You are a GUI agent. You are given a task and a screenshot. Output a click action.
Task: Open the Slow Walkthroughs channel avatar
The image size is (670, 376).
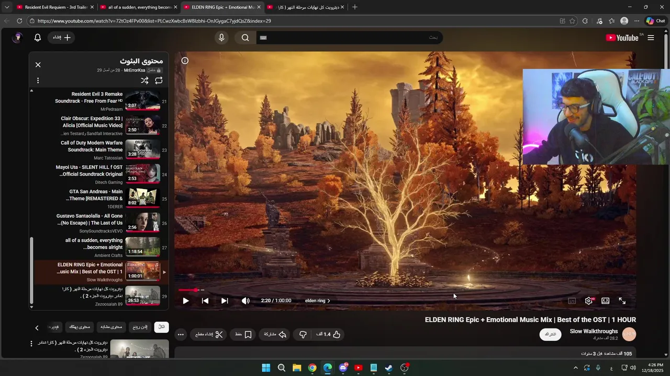pos(629,334)
